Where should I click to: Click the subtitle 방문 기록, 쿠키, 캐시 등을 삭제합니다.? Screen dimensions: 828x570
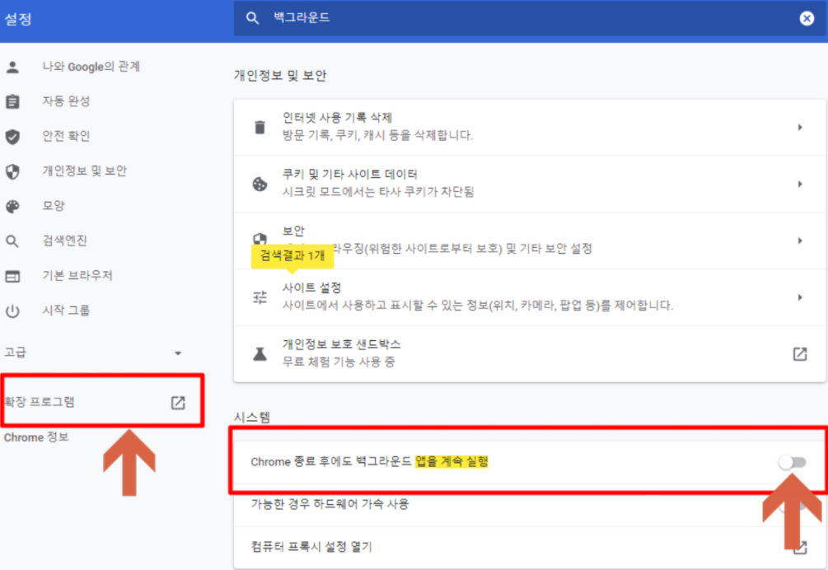[377, 135]
